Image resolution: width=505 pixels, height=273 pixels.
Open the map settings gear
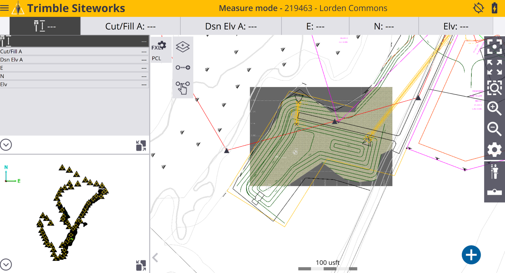pos(494,150)
